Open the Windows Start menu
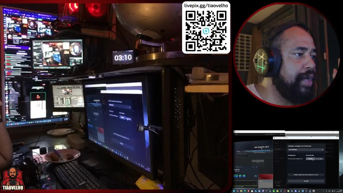The image size is (343, 193). [x=234, y=191]
